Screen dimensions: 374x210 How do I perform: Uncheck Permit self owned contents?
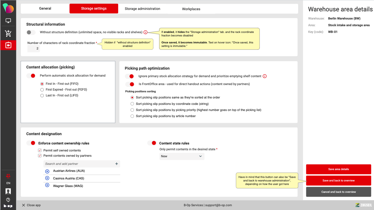click(40, 151)
